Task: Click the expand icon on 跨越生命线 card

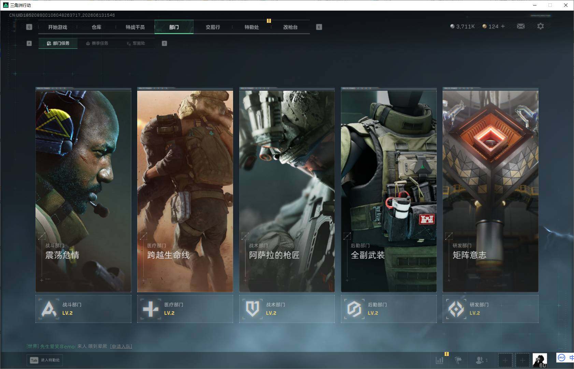Action: tap(143, 236)
